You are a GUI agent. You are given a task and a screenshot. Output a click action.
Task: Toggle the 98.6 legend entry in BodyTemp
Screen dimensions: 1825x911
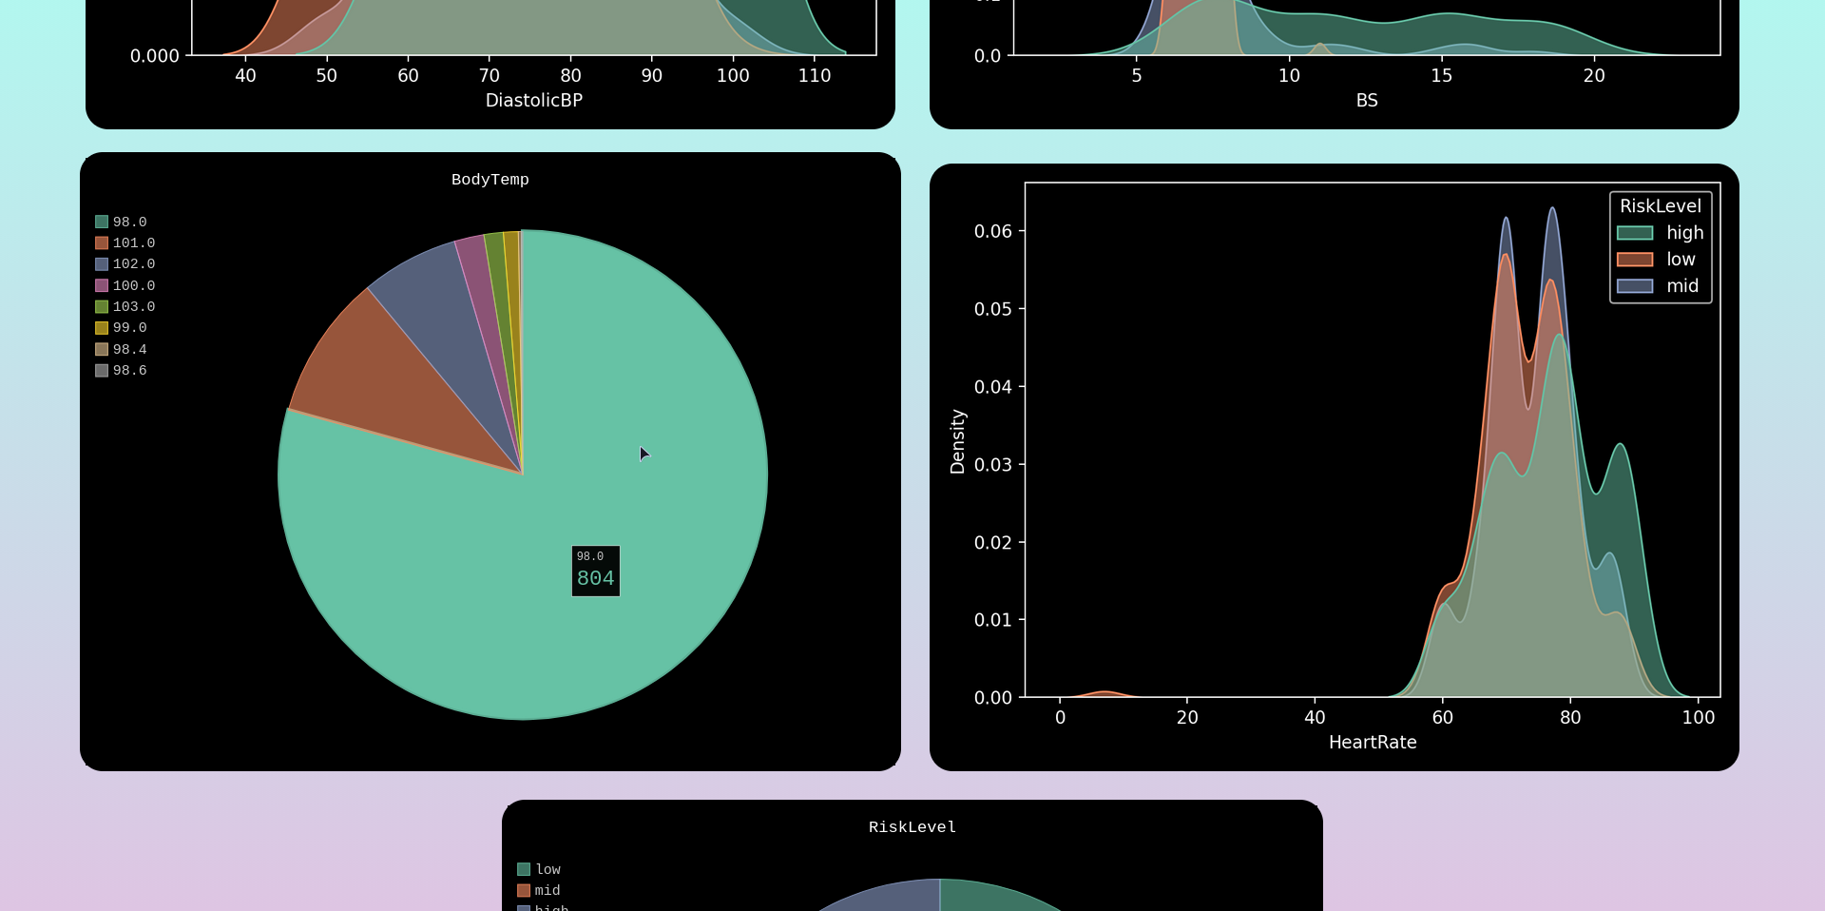[101, 370]
